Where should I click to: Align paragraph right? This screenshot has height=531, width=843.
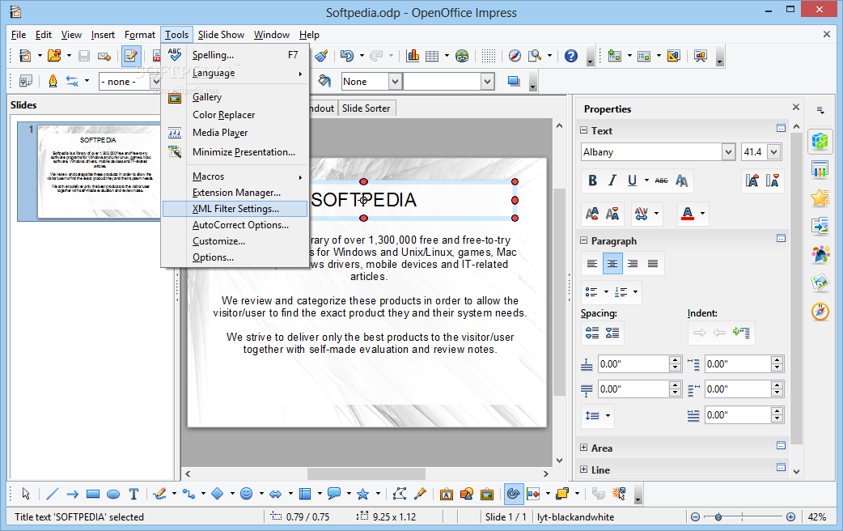(633, 264)
